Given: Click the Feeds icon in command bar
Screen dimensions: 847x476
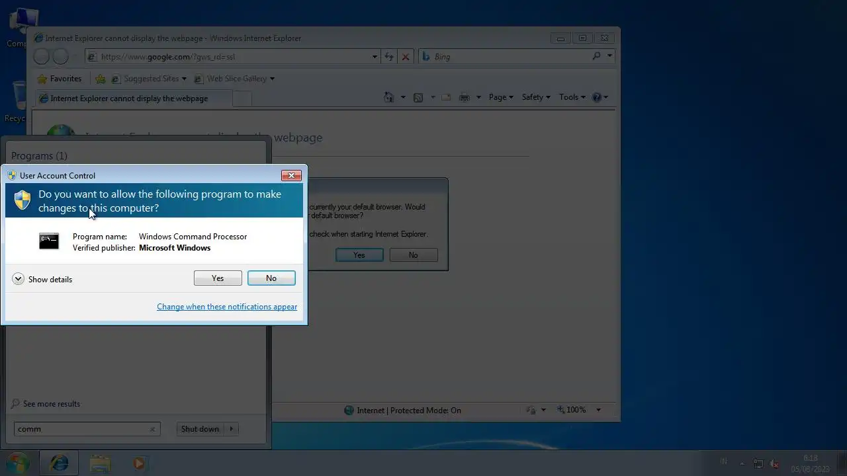Looking at the screenshot, I should click(418, 97).
